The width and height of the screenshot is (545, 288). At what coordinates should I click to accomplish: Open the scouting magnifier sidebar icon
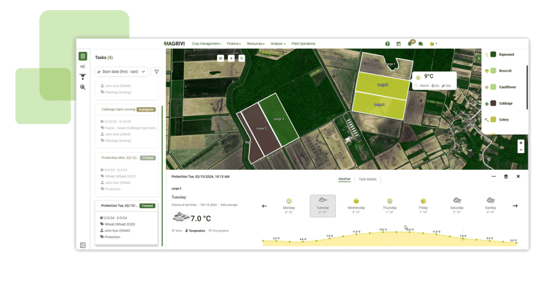[x=82, y=87]
